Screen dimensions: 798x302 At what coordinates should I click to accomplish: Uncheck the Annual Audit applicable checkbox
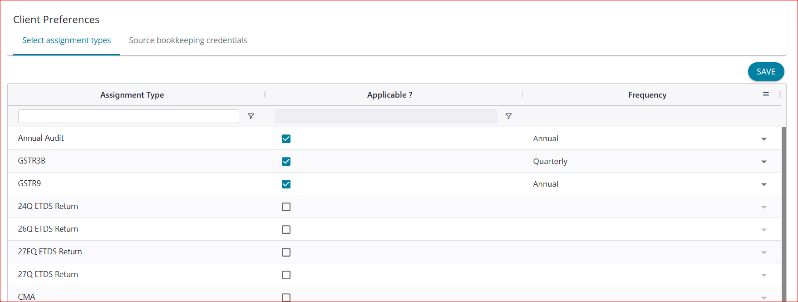point(286,139)
